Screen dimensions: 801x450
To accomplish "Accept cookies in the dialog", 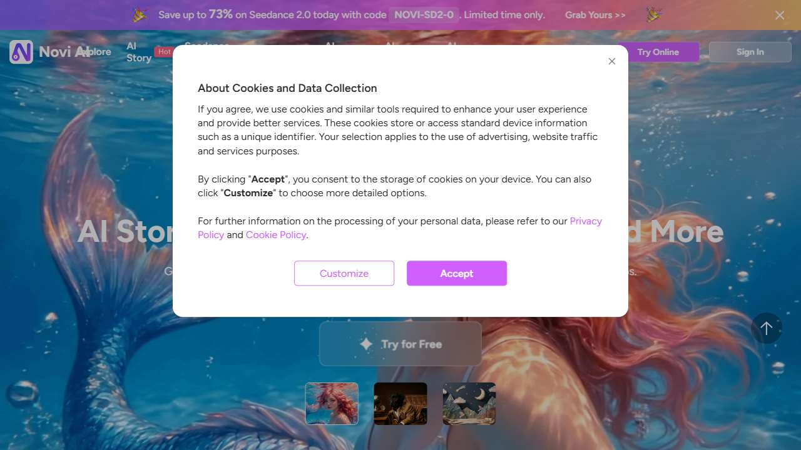I will click(x=457, y=273).
